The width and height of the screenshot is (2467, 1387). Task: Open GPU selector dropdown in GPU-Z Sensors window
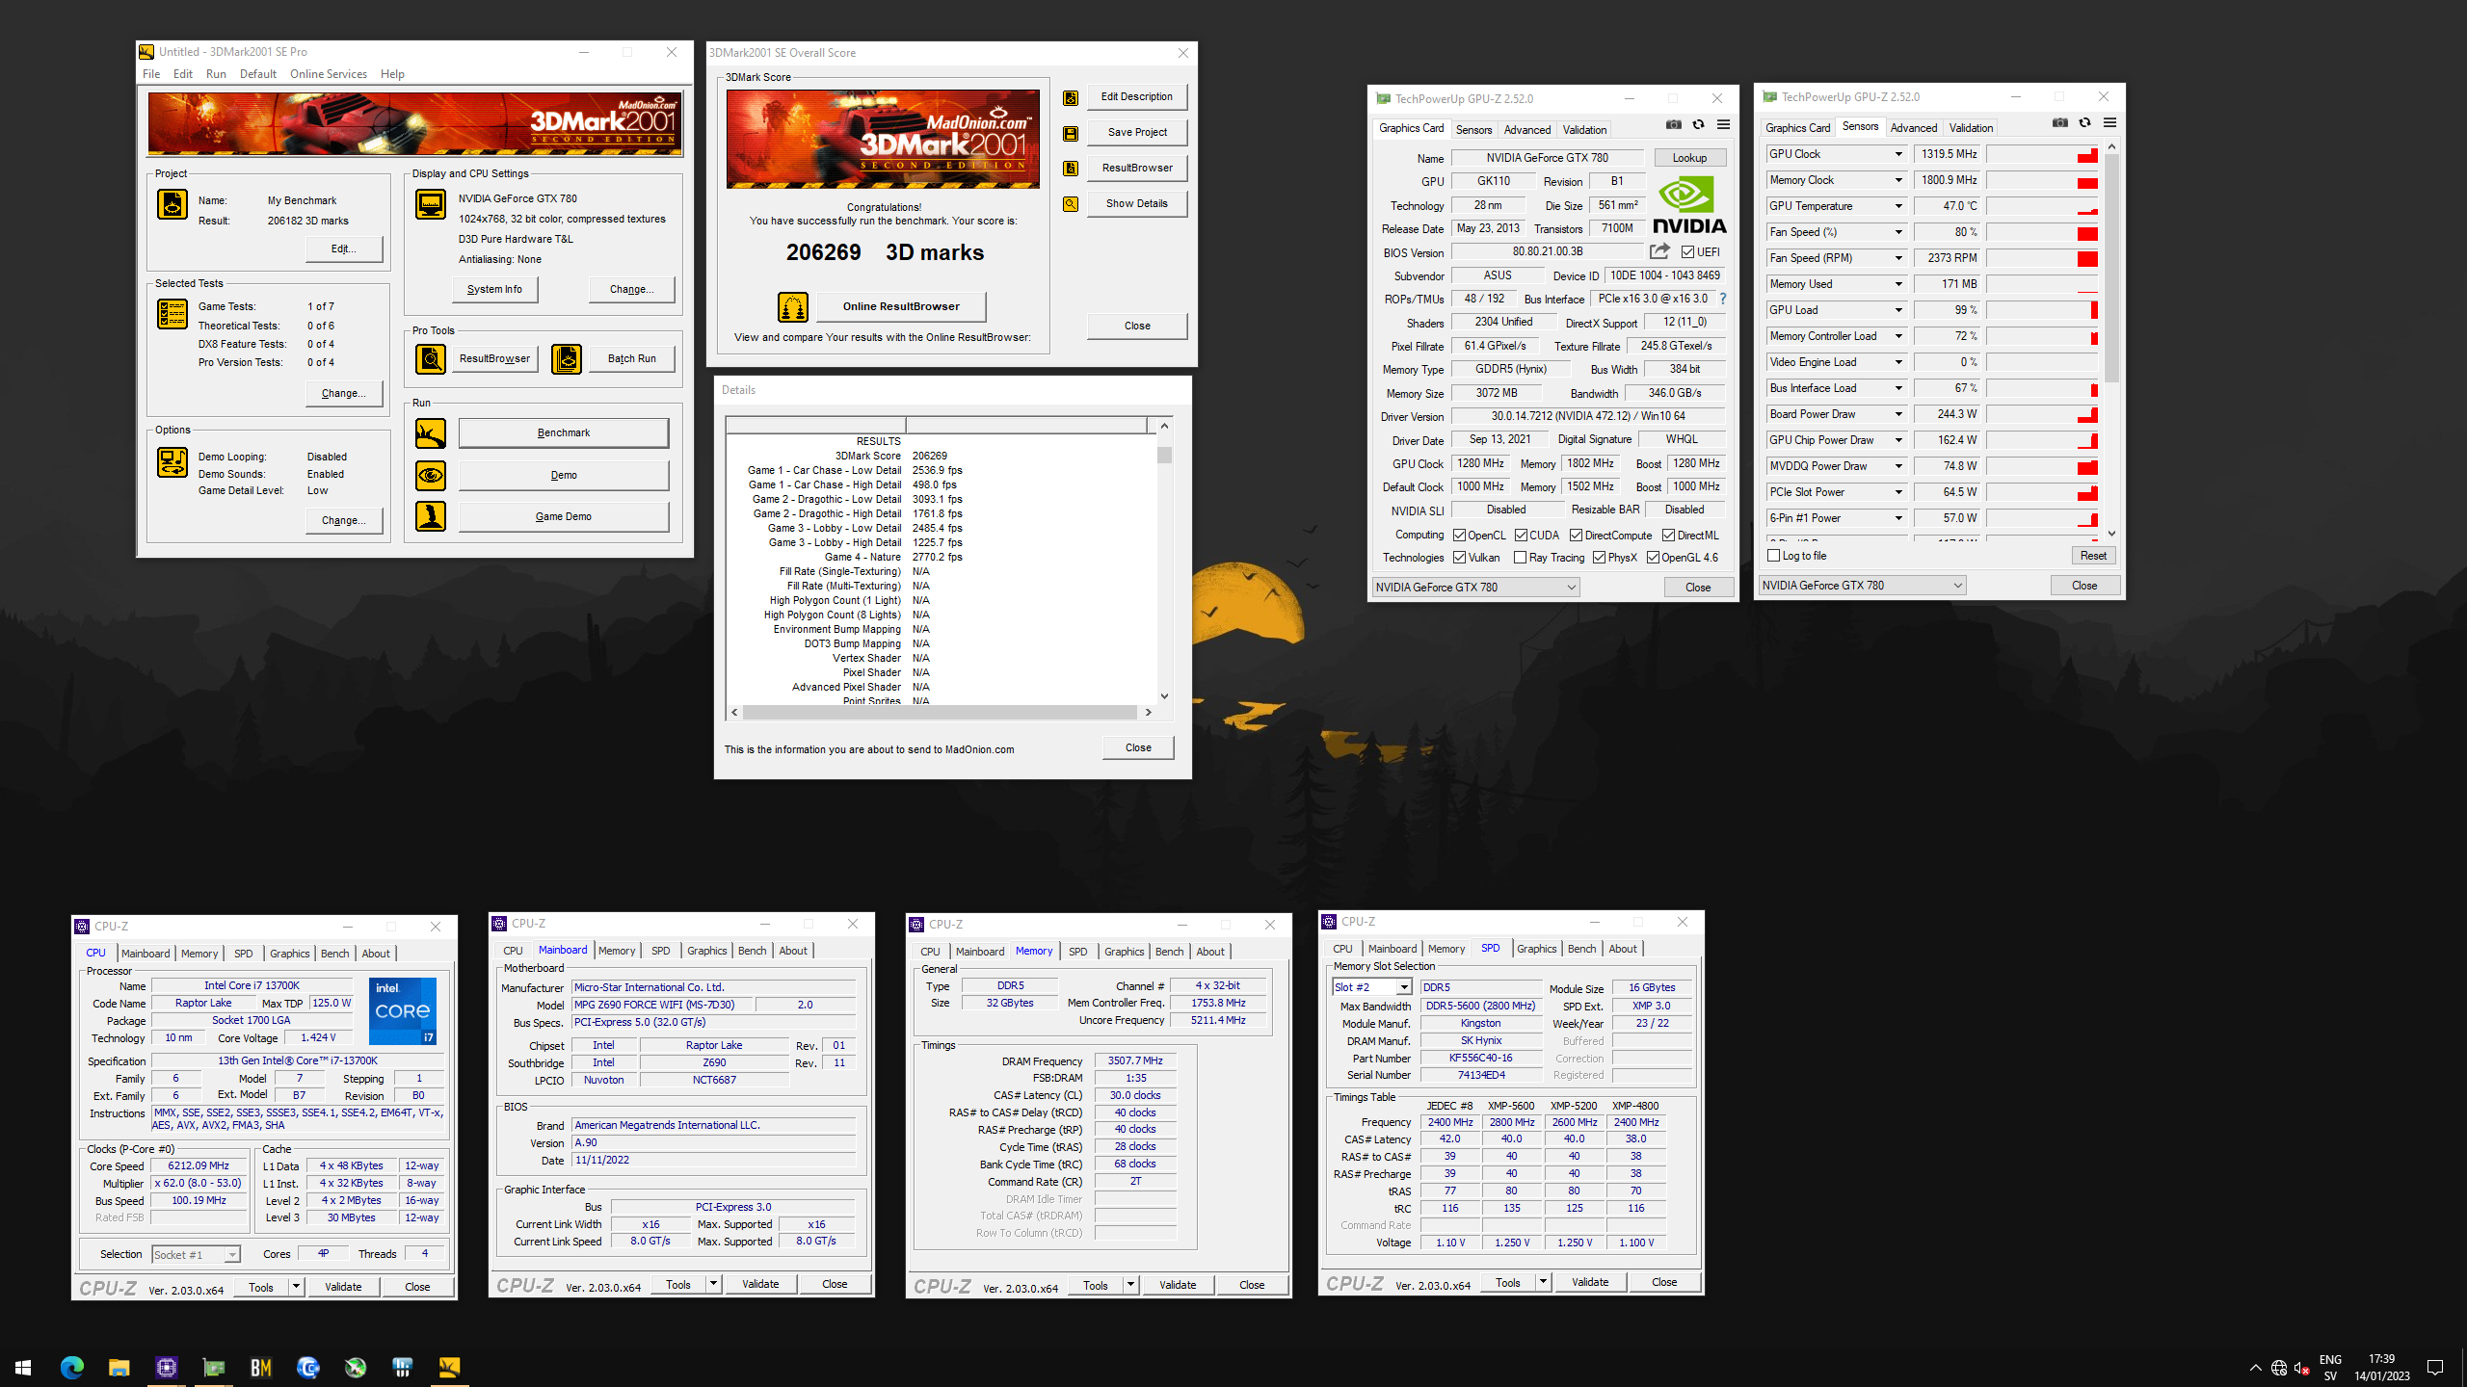point(1863,586)
